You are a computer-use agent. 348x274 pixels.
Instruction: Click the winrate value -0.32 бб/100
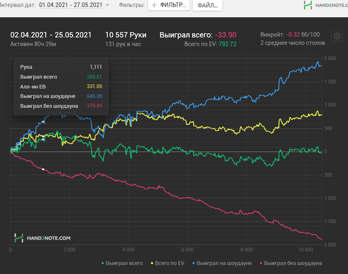click(x=303, y=35)
